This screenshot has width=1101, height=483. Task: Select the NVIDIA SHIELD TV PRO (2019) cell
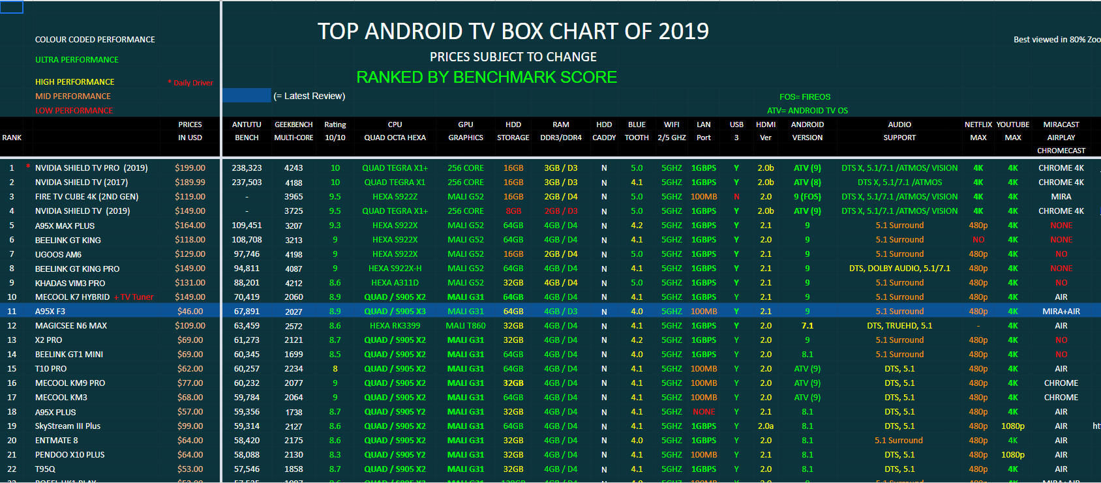91,168
